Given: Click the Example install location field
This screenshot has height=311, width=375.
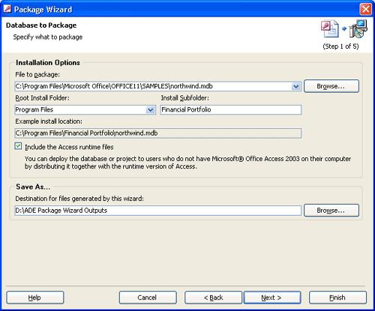Looking at the screenshot, I should click(158, 133).
